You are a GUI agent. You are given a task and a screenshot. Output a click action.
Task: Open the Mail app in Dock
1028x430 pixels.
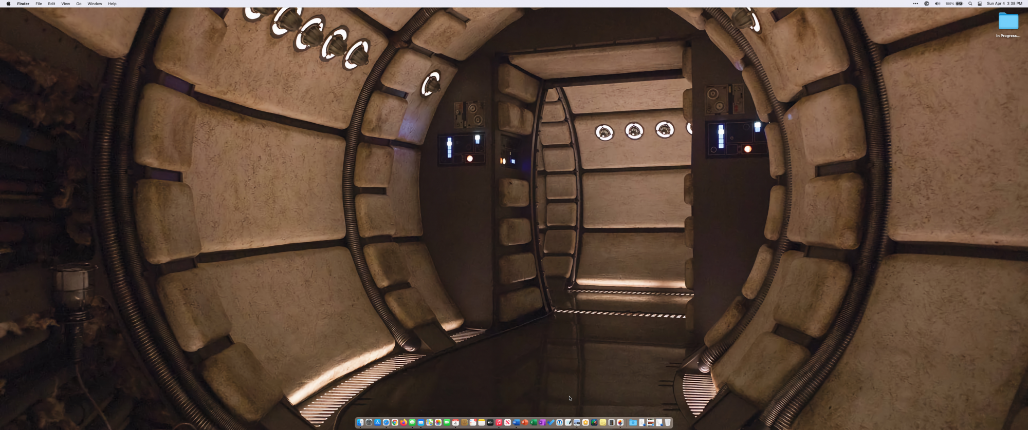click(421, 422)
